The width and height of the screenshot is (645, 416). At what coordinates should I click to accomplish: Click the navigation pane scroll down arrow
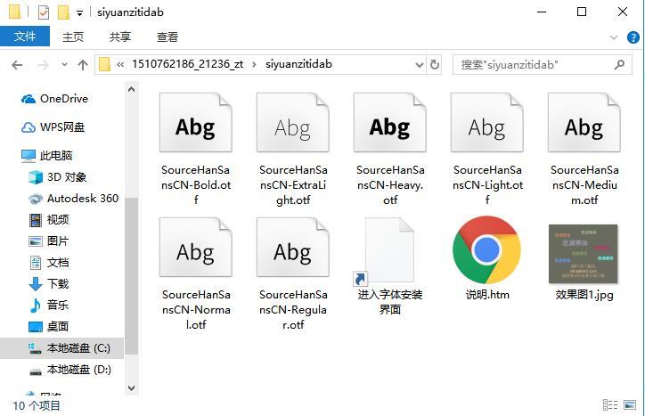coord(131,387)
